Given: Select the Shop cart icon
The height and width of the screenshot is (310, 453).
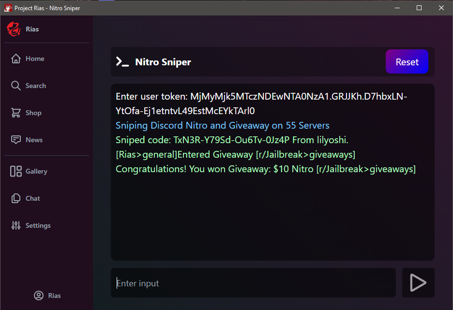Looking at the screenshot, I should (x=16, y=113).
